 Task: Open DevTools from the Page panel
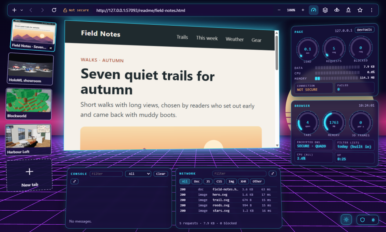pyautogui.click(x=365, y=30)
